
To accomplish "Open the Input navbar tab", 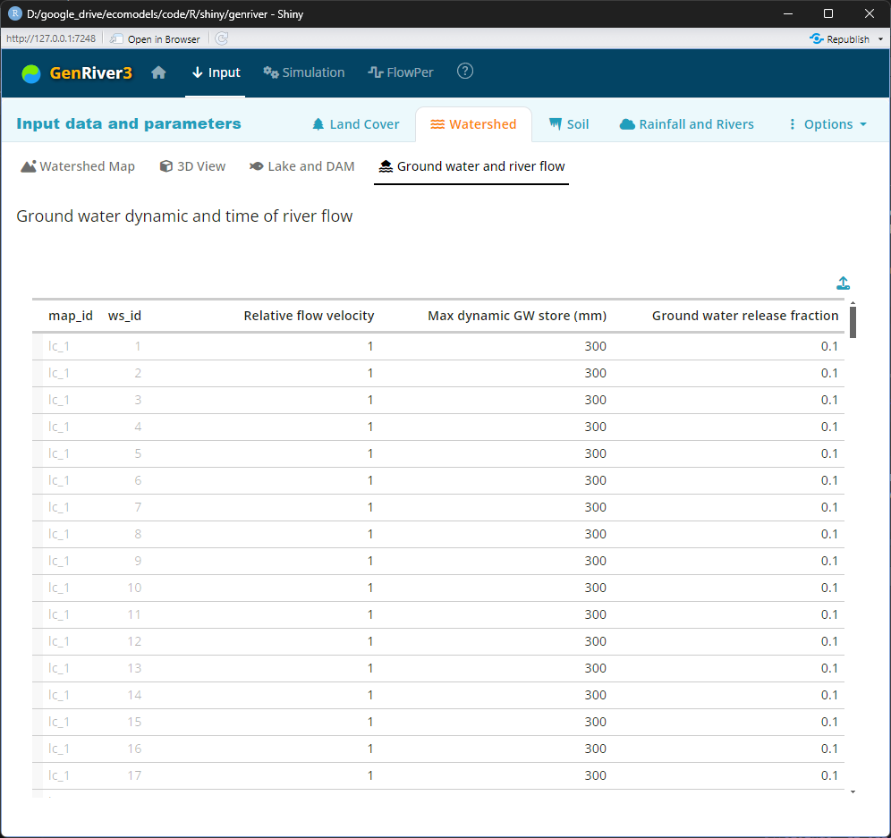I will point(216,72).
